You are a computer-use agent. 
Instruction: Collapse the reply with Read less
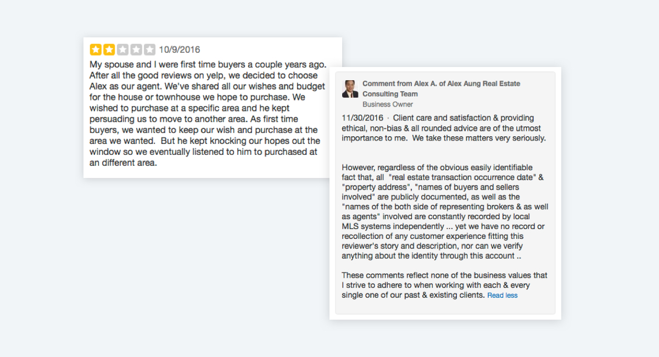(502, 295)
